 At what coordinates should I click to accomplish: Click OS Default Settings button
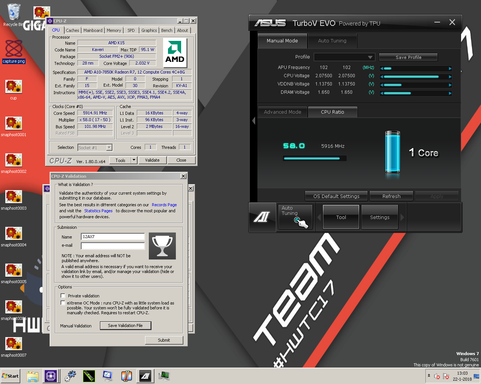pos(336,196)
